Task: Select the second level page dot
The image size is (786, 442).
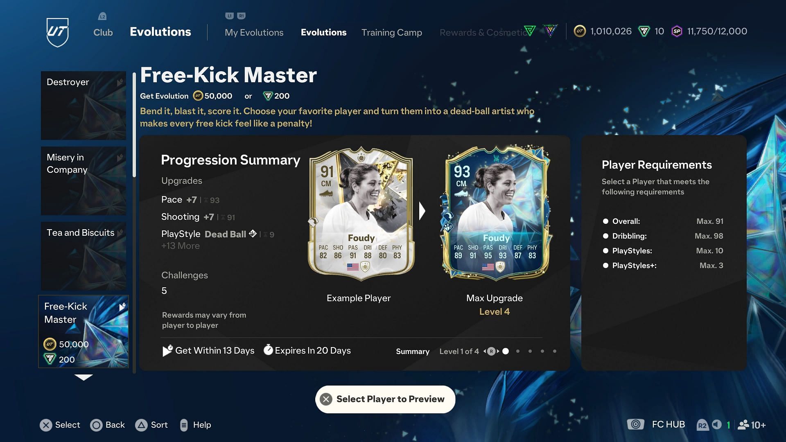Action: (518, 351)
